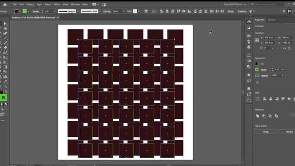Open Essentials Classic workspace switcher
295x166 pixels.
click(235, 4)
